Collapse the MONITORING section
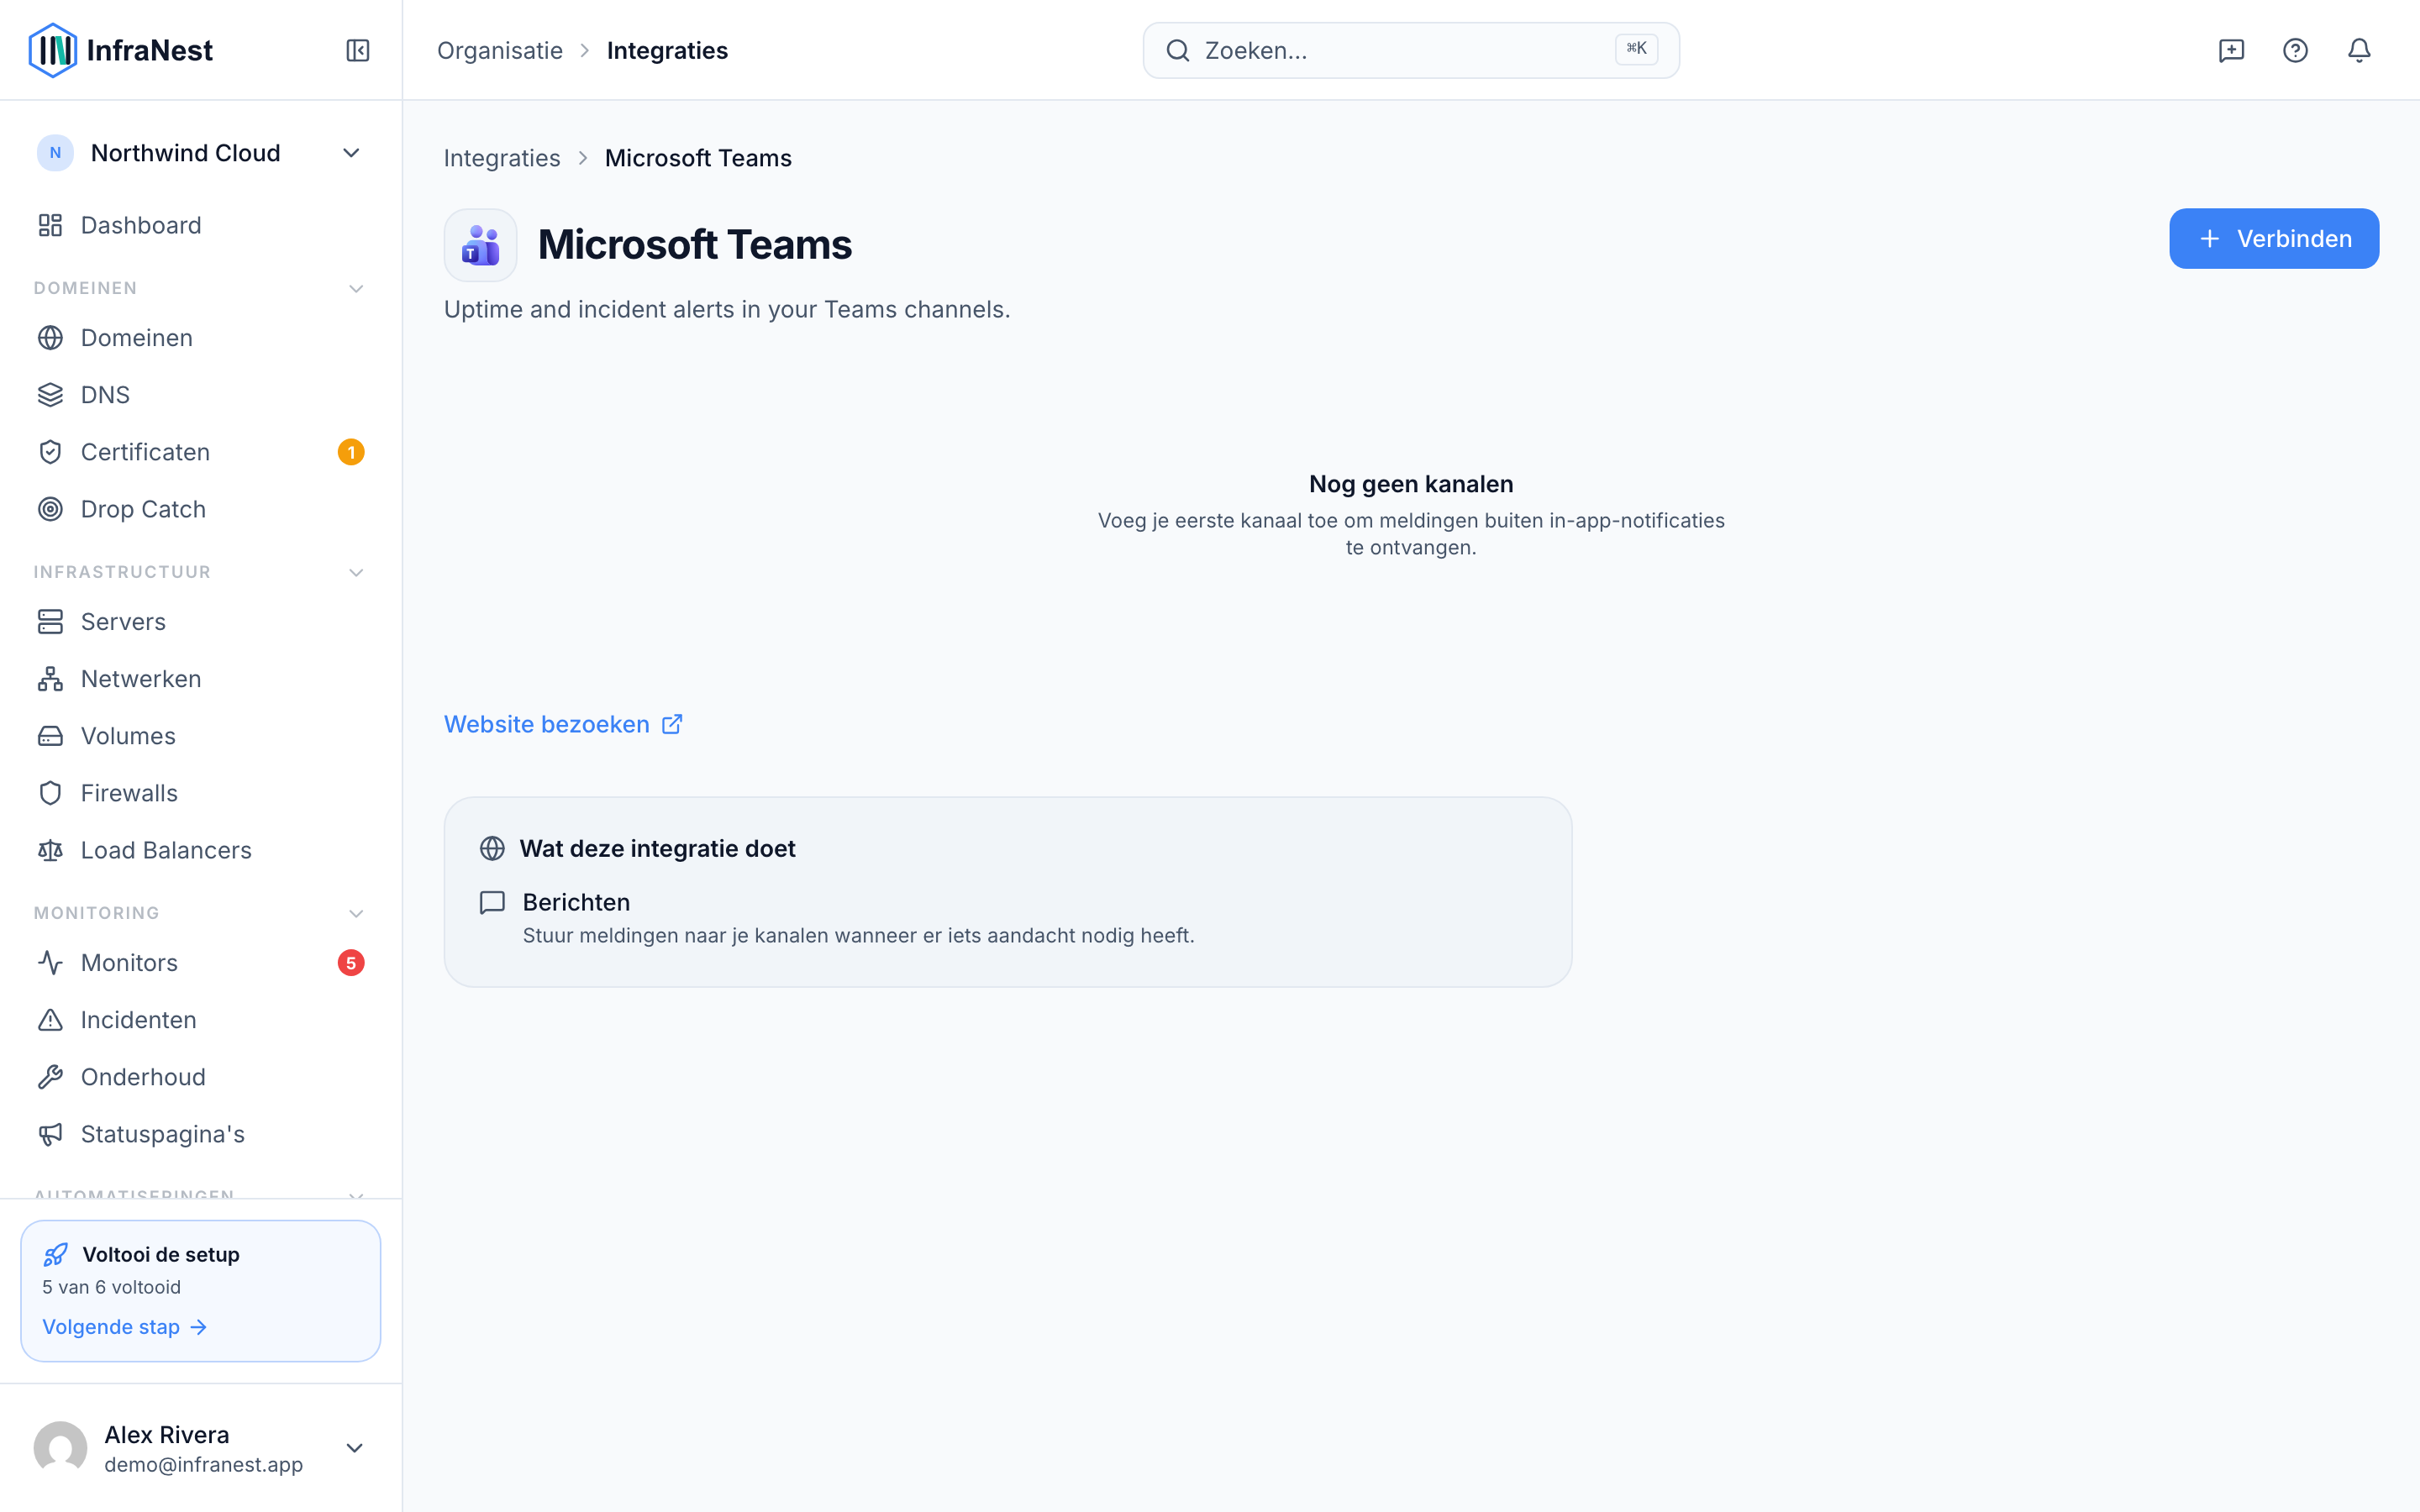The image size is (2420, 1512). [356, 913]
